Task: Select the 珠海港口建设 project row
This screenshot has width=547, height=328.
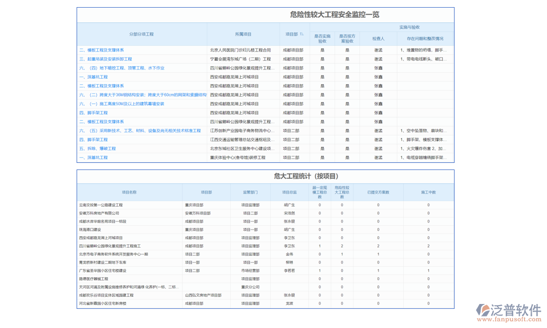Action: click(x=90, y=230)
